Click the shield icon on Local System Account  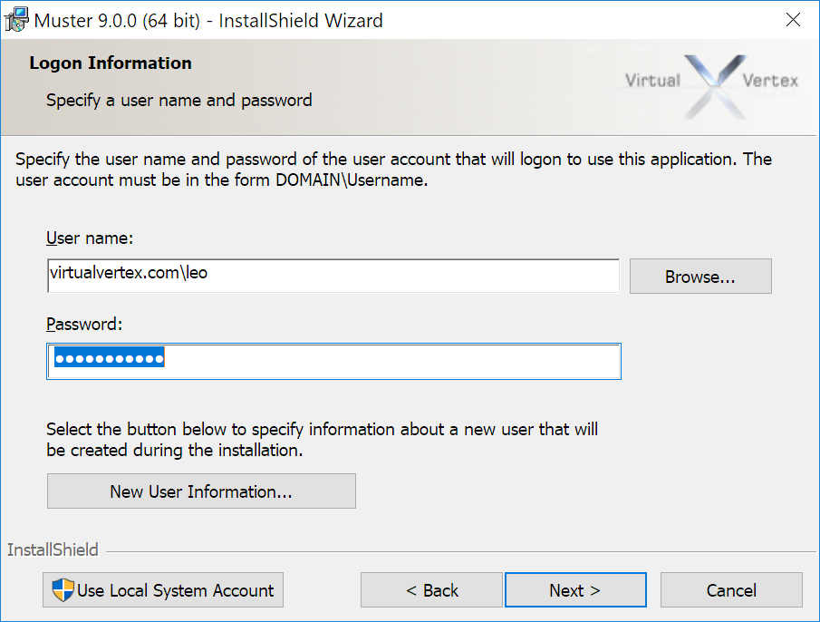(63, 590)
